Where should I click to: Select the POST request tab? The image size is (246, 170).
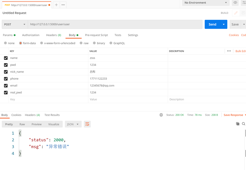tap(27, 5)
